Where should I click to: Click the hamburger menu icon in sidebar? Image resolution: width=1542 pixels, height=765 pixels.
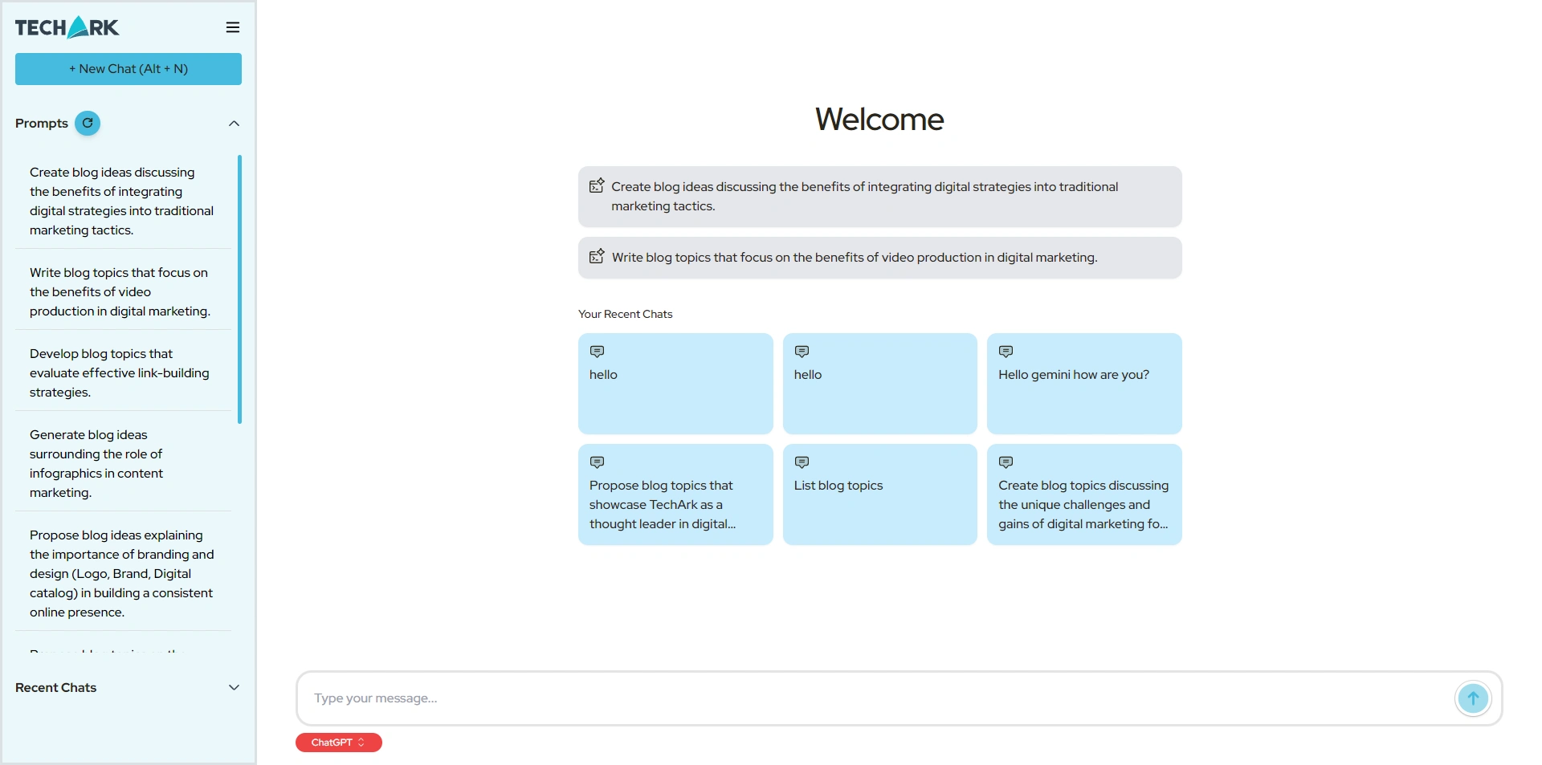click(x=233, y=27)
